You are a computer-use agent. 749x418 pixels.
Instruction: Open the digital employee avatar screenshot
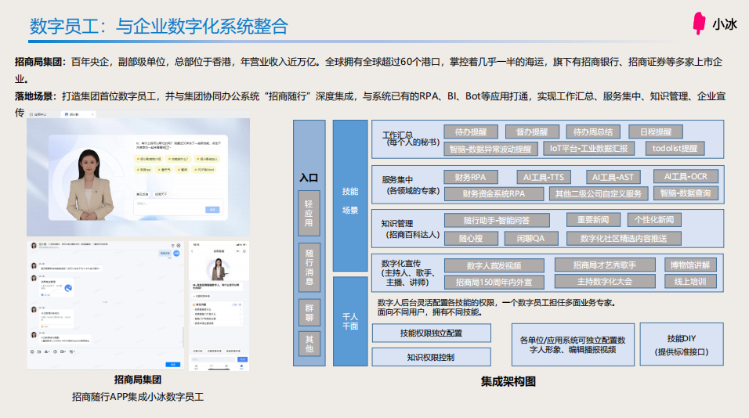[x=138, y=174]
